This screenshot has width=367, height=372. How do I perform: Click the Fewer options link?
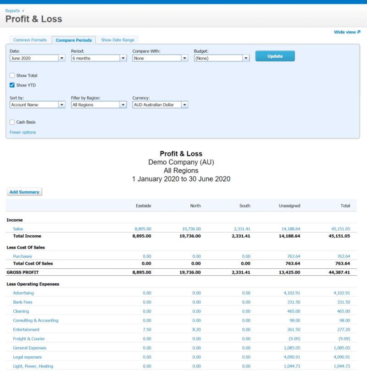pyautogui.click(x=22, y=133)
